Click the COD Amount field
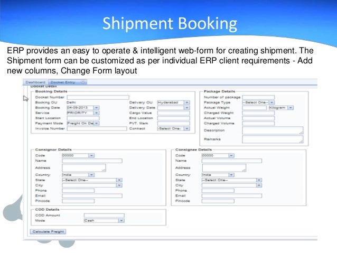The width and height of the screenshot is (337, 253). coord(104,215)
